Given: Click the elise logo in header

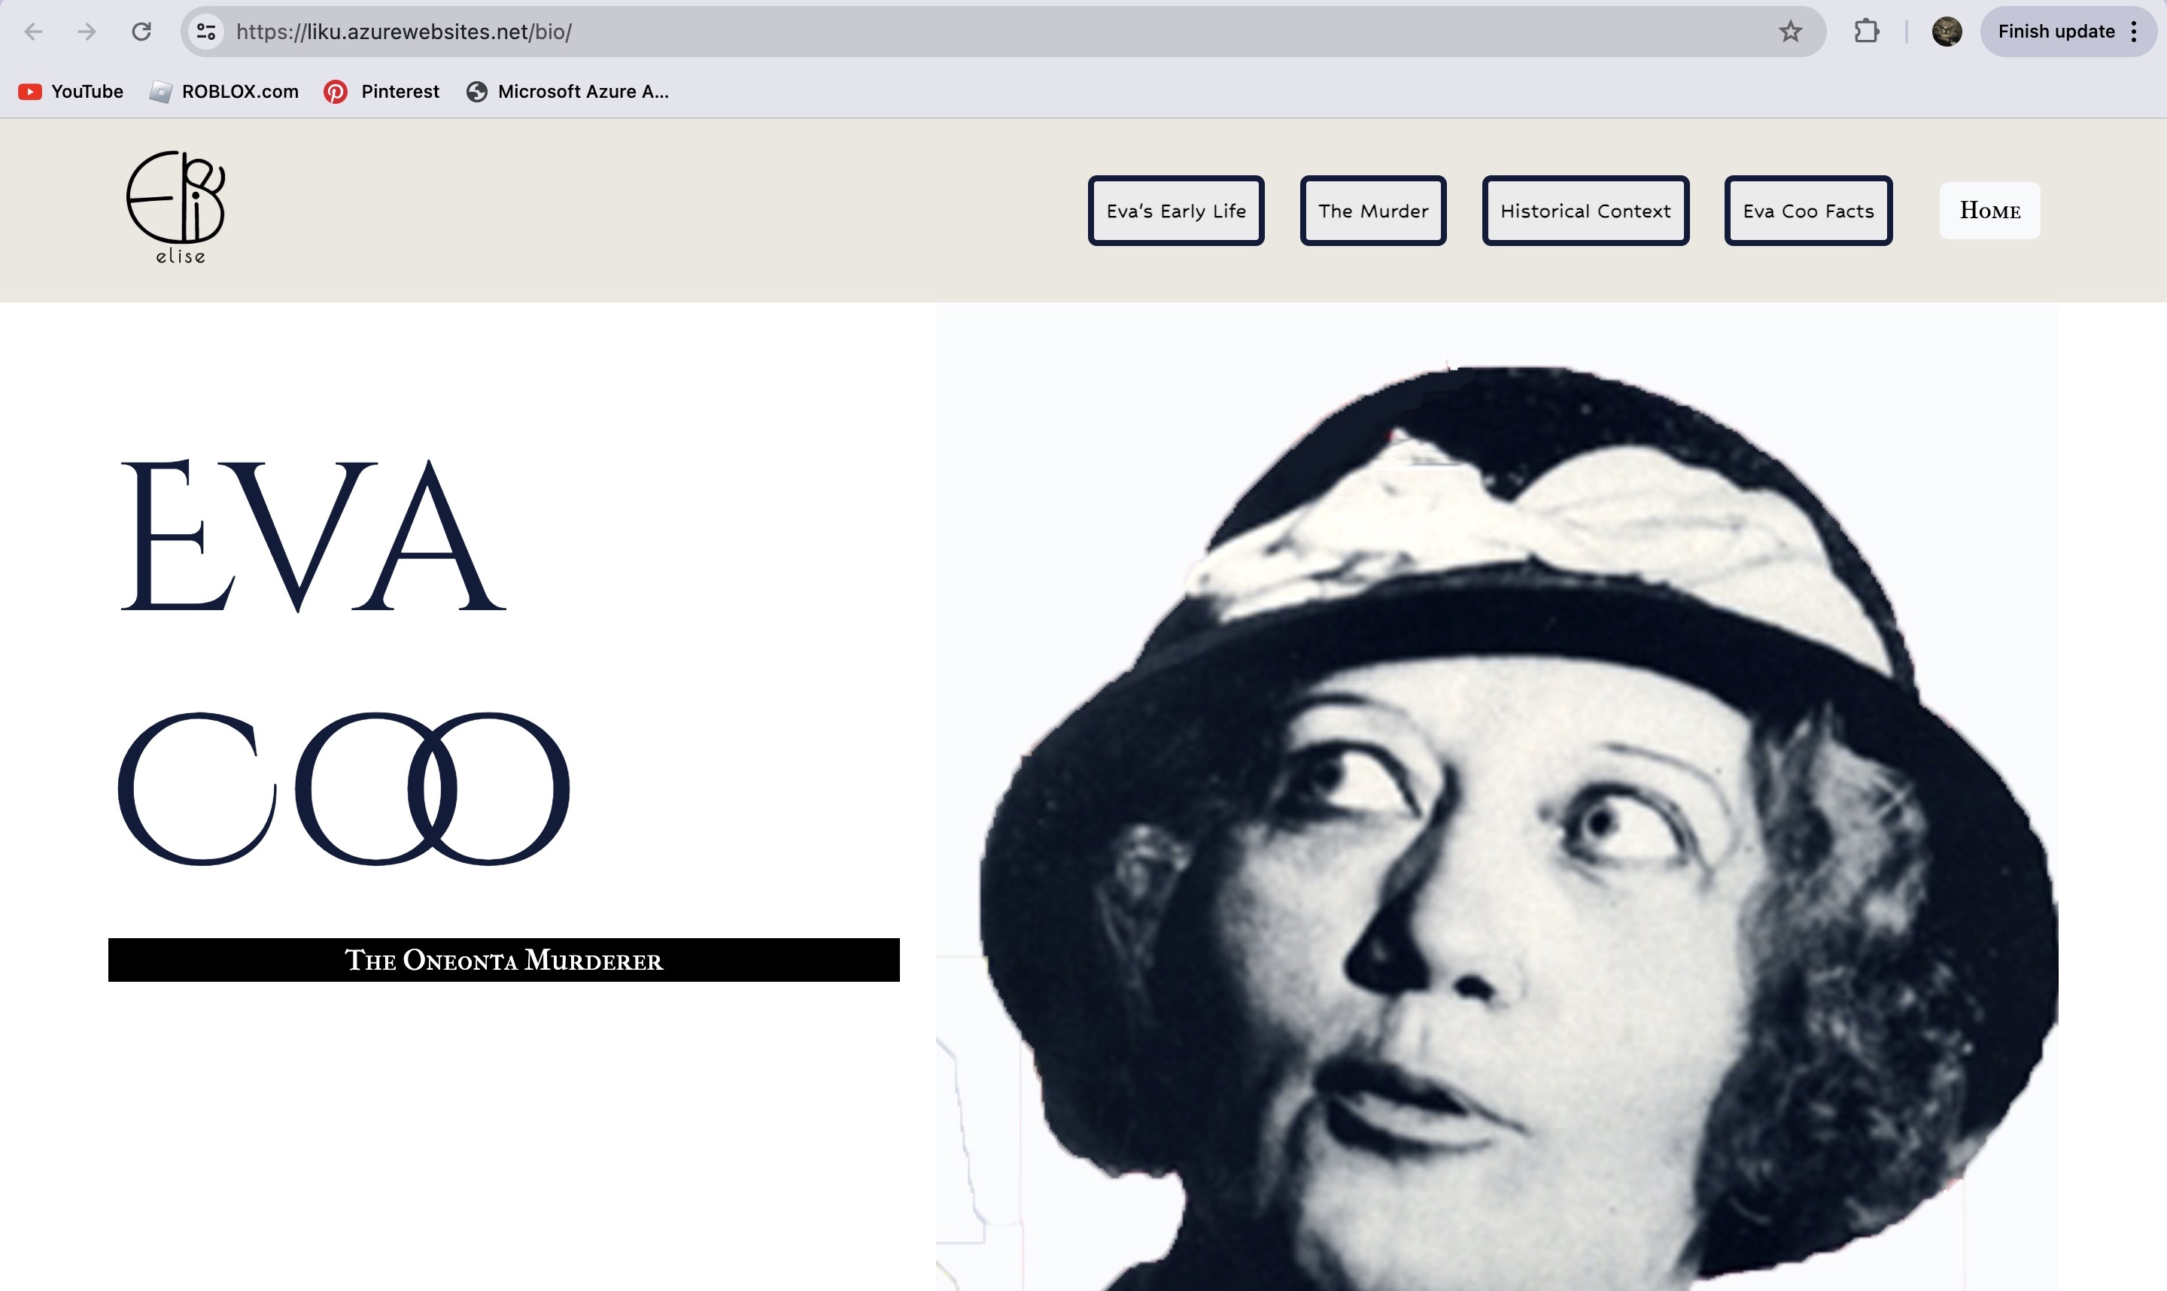Looking at the screenshot, I should pyautogui.click(x=177, y=207).
